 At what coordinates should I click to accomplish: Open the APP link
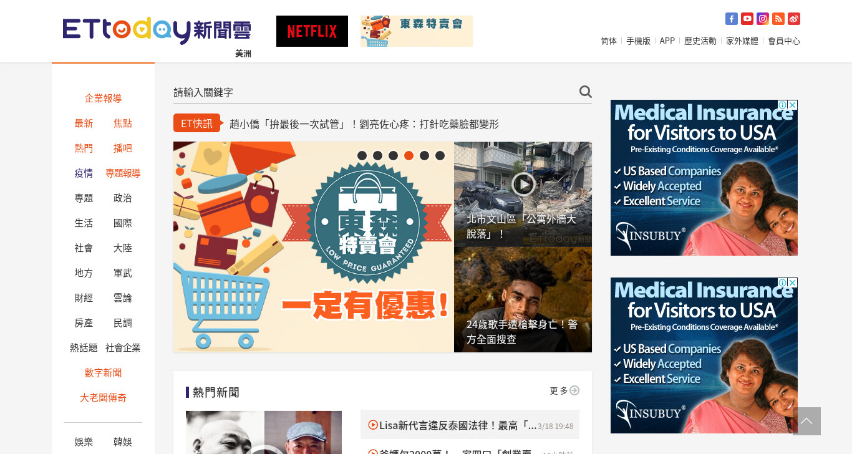[x=667, y=41]
